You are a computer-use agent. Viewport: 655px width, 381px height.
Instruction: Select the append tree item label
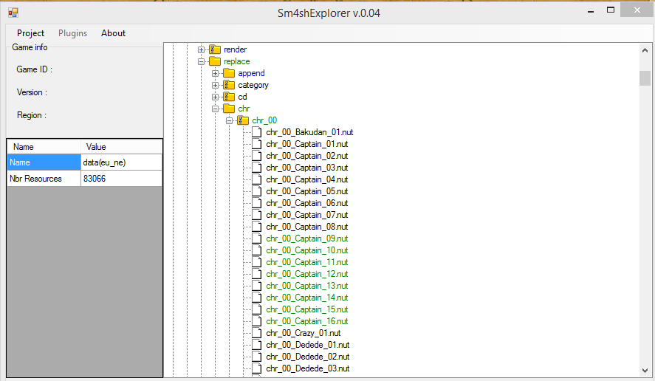(x=251, y=73)
